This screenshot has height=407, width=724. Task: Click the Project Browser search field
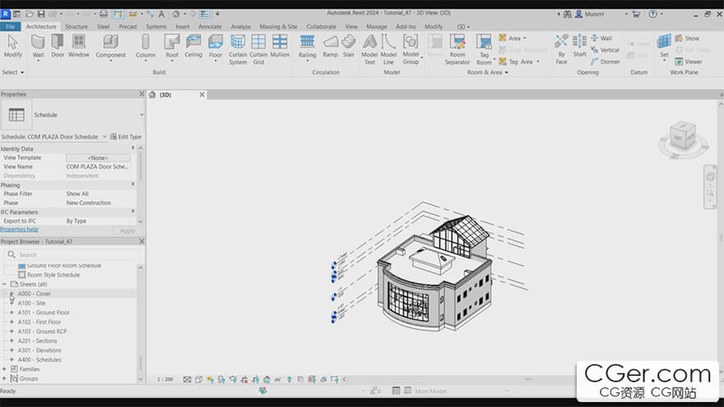[73, 255]
